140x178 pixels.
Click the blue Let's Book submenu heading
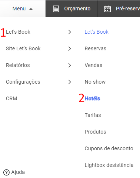96,32
